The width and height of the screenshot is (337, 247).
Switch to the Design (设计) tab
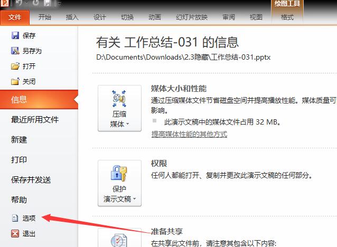[100, 17]
